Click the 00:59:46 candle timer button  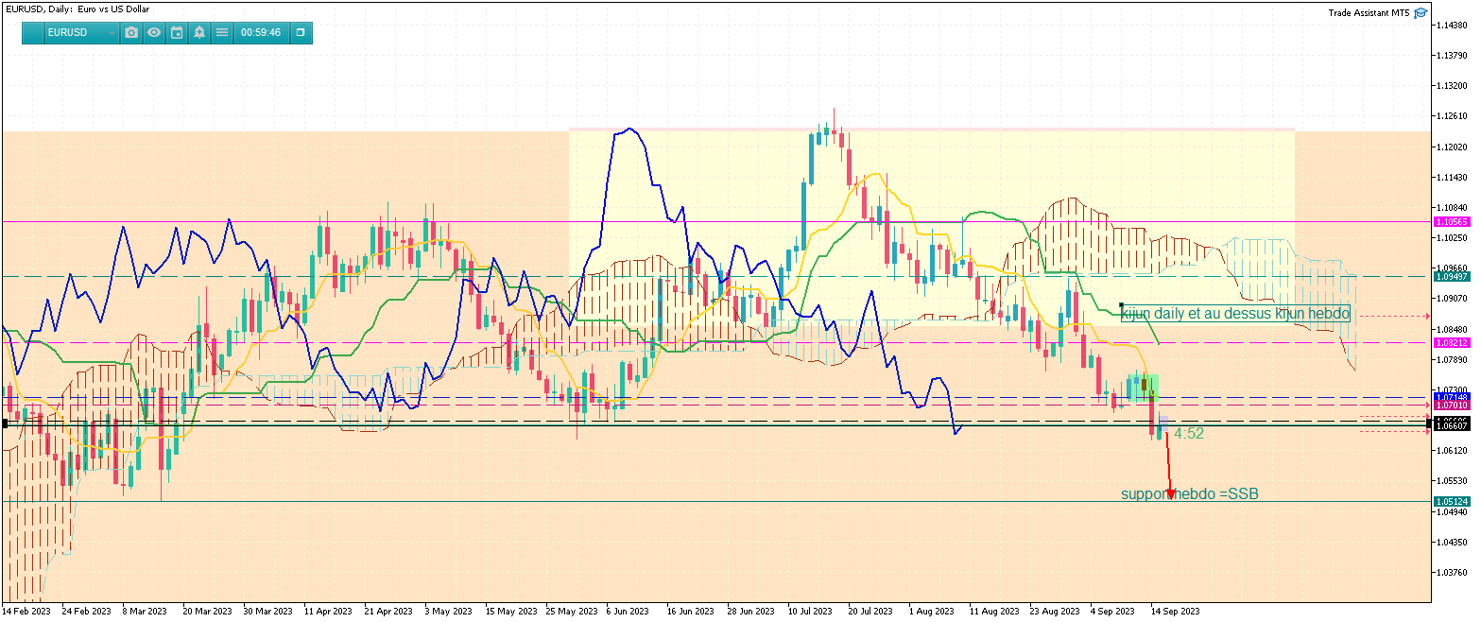(x=261, y=32)
